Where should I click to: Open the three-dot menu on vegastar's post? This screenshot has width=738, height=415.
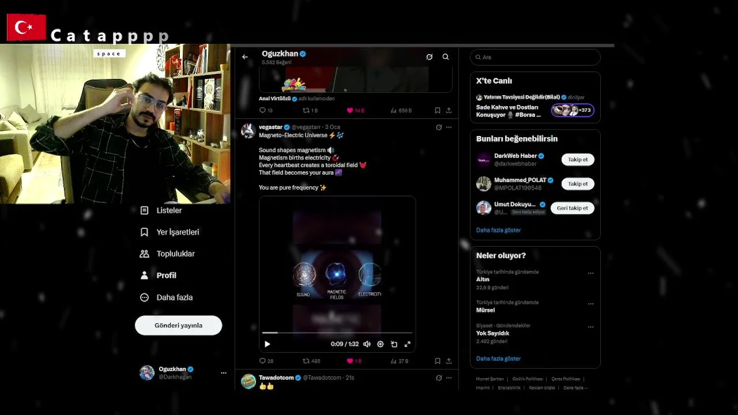[449, 127]
